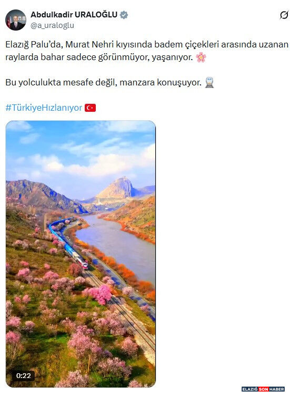
Task: Click the Elazığ Son Haber watermark logo
Action: [x=263, y=389]
